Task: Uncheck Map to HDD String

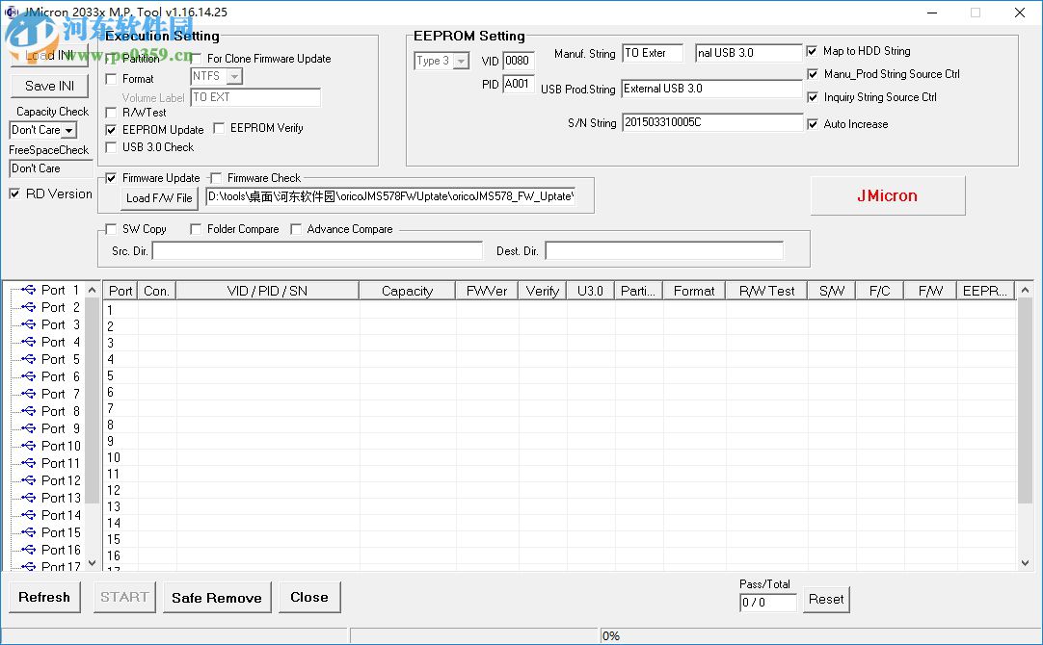Action: click(813, 51)
